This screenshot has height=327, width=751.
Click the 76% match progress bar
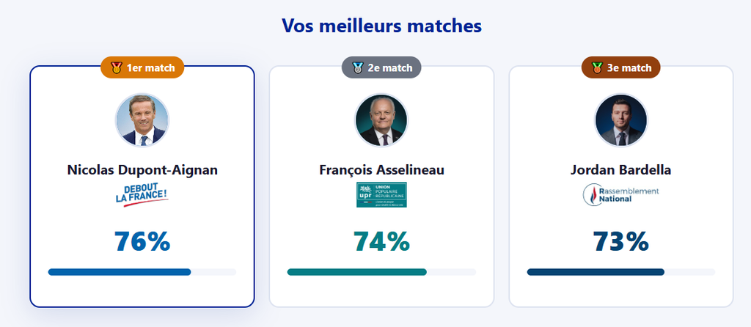[x=142, y=272]
